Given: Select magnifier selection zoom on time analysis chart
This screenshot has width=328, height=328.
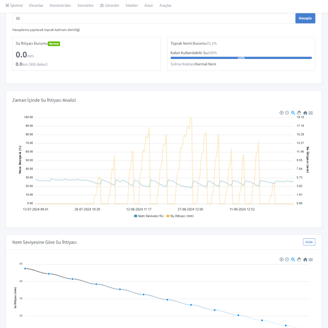Looking at the screenshot, I should tap(293, 113).
